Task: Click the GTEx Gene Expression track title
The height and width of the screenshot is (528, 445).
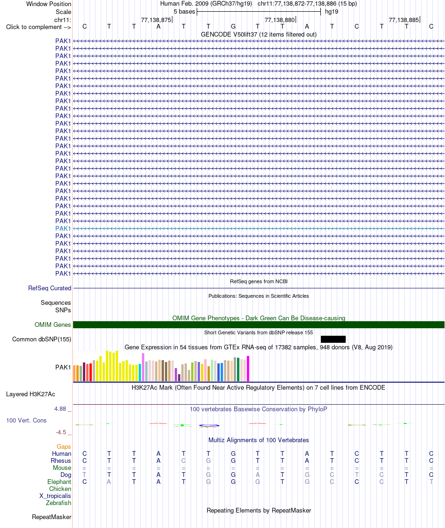Action: point(259,347)
